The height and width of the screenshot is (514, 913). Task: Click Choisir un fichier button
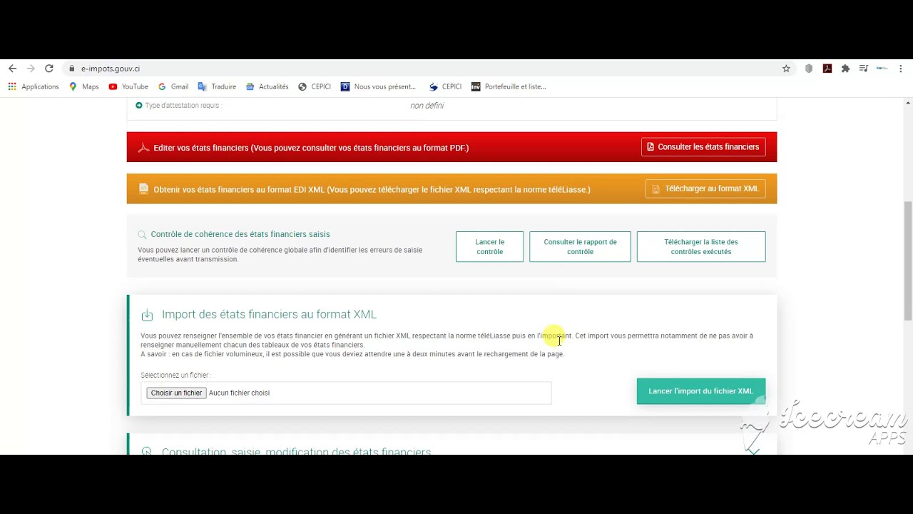tap(176, 393)
